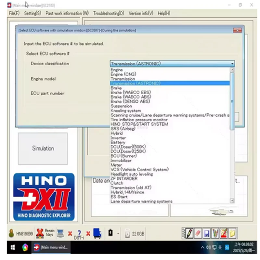Choose Kneeling system option
Screen dimensions: 260x260
[x=170, y=110]
